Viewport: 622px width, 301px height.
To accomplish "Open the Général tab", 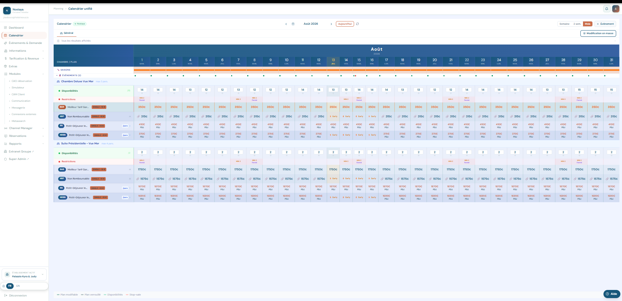I will pyautogui.click(x=67, y=33).
